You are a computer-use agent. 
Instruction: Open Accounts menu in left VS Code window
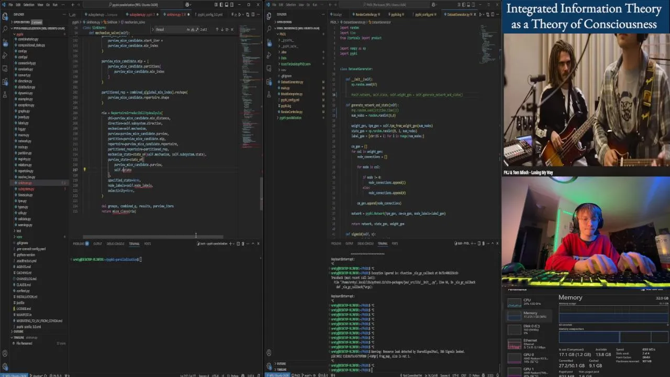(x=5, y=353)
